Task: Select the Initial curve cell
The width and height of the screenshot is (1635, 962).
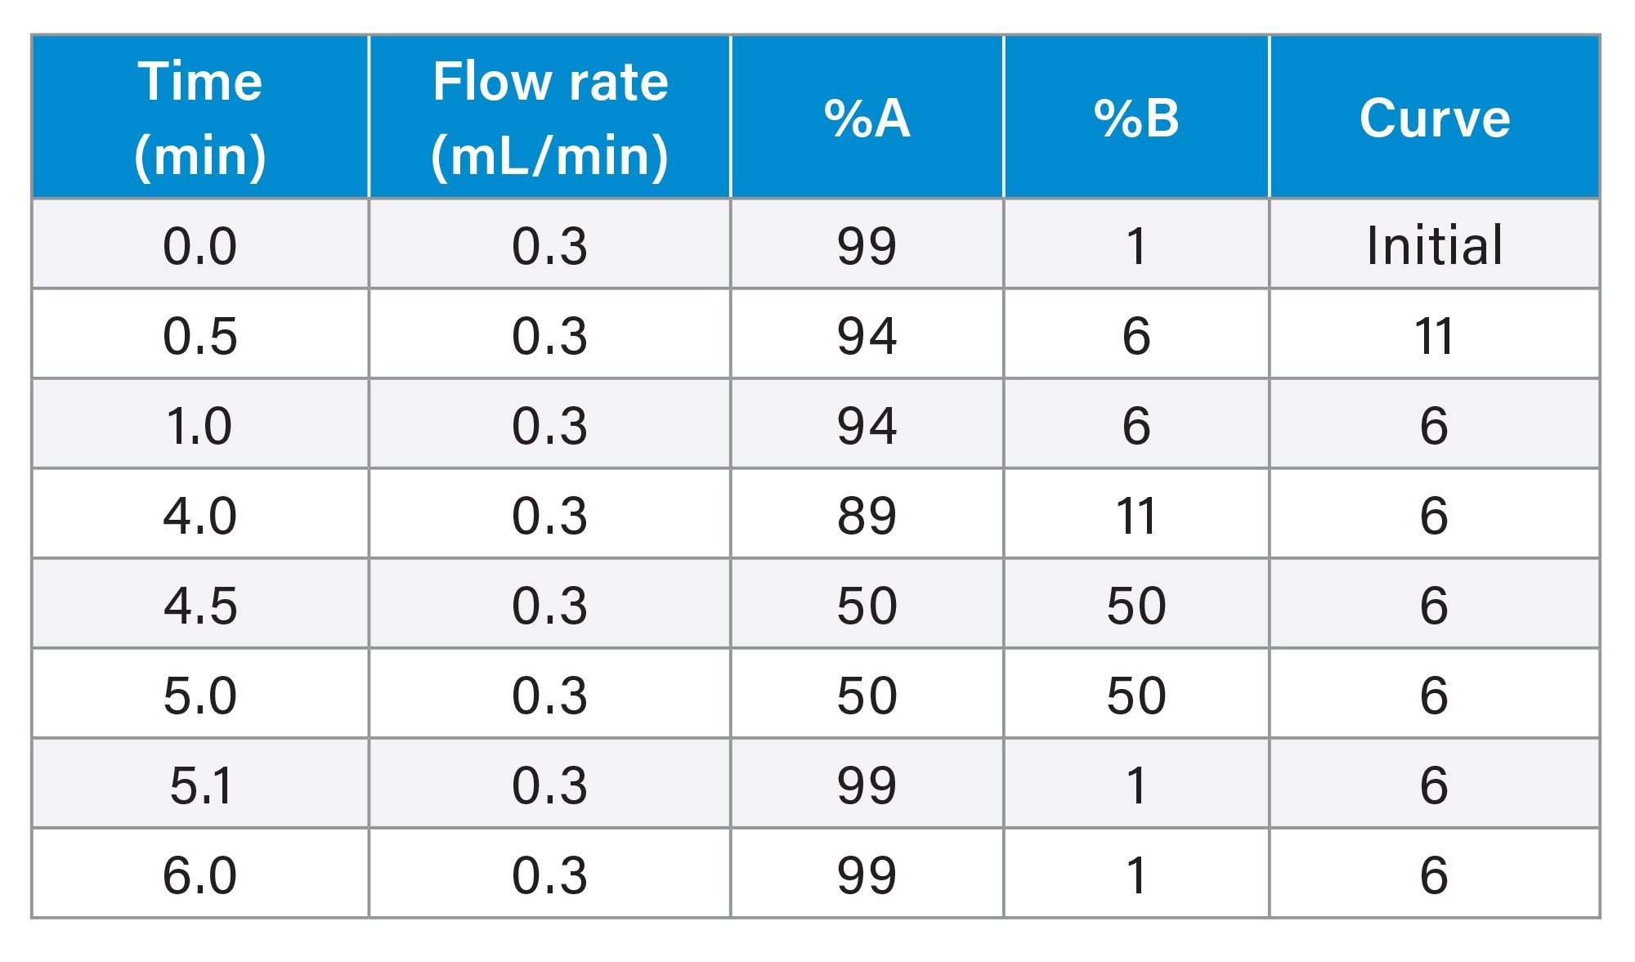Action: (1434, 245)
